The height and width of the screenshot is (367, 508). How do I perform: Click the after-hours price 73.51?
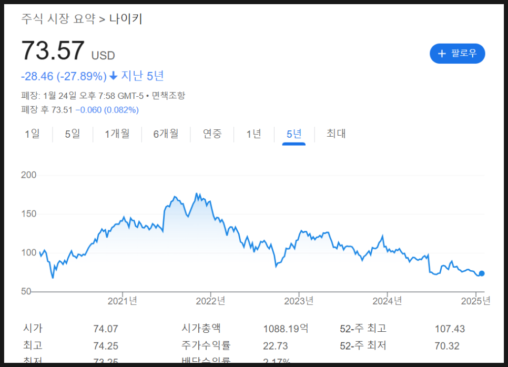[62, 110]
